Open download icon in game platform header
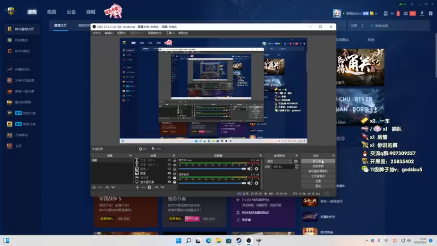The height and width of the screenshot is (246, 437). click(422, 13)
